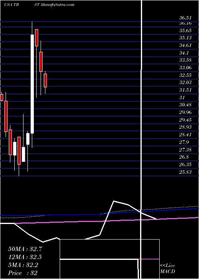Select the 32.55 axis label
Image resolution: width=199 pixels, height=279 pixels.
185,75
